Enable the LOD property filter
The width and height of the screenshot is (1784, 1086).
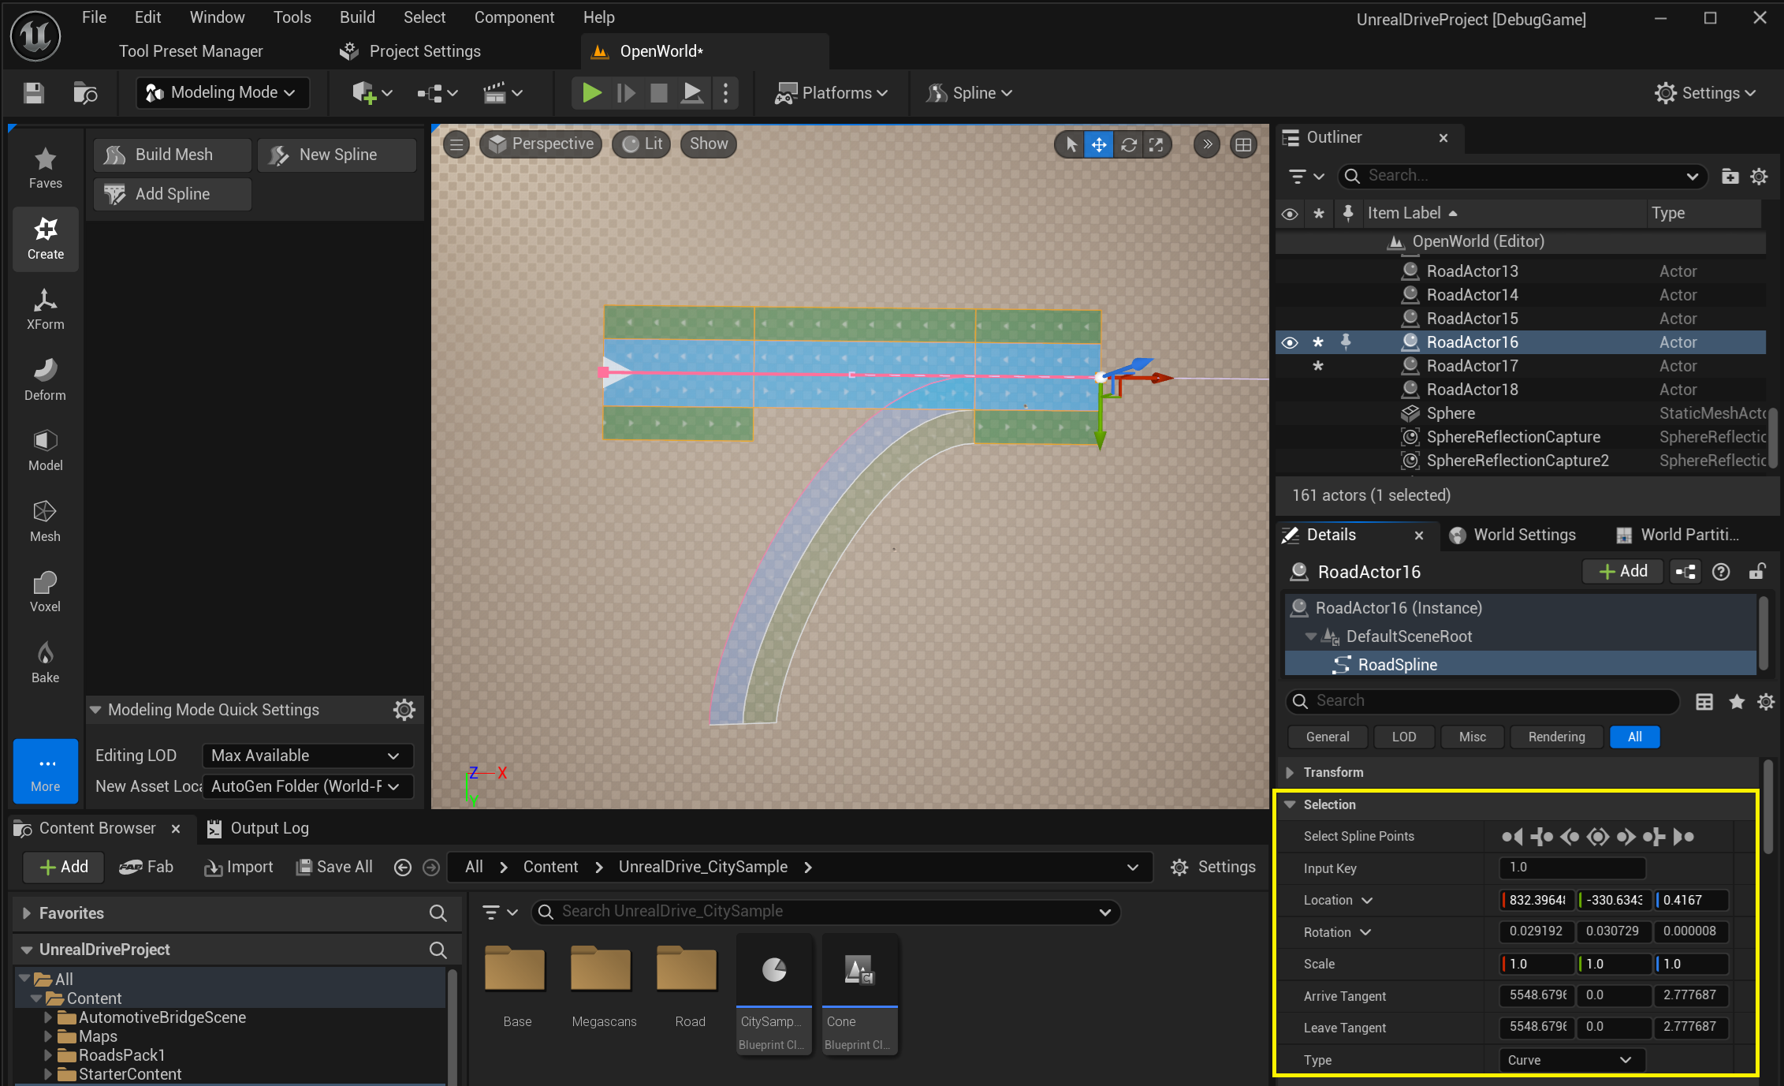pyautogui.click(x=1404, y=737)
